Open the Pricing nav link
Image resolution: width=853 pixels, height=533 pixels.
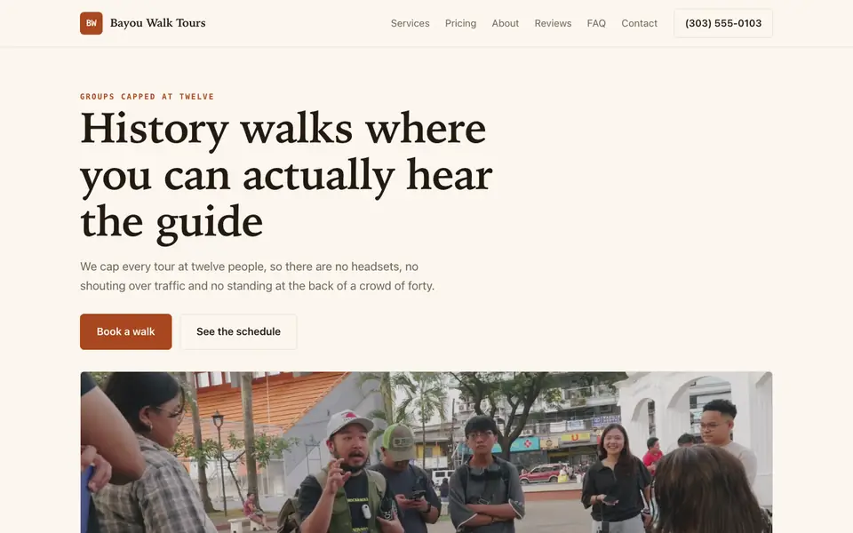(461, 23)
